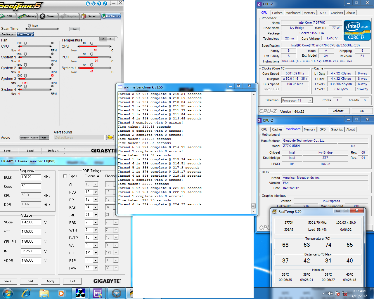This screenshot has width=374, height=299.
Task: Enable the Expert checkbox in DDR Timings
Action: (x=65, y=176)
